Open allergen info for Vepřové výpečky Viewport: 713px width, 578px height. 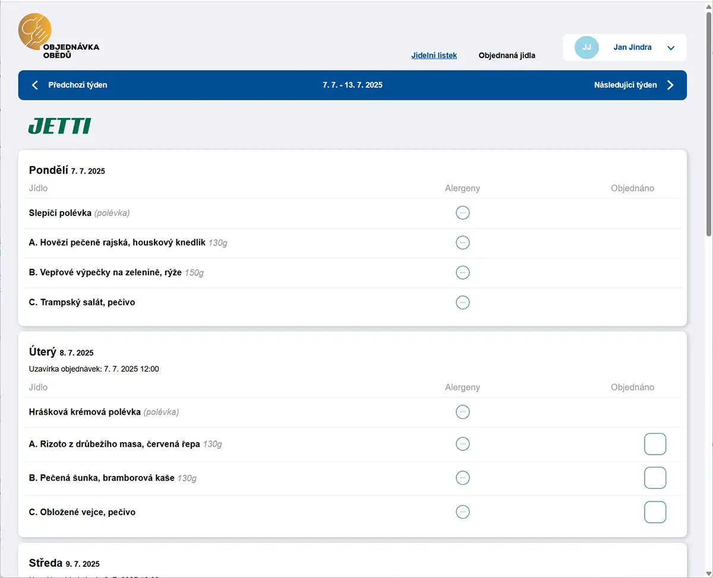pos(462,272)
